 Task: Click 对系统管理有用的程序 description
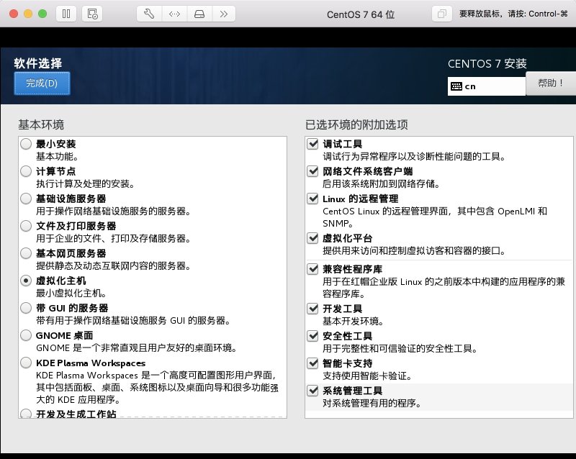click(x=372, y=403)
